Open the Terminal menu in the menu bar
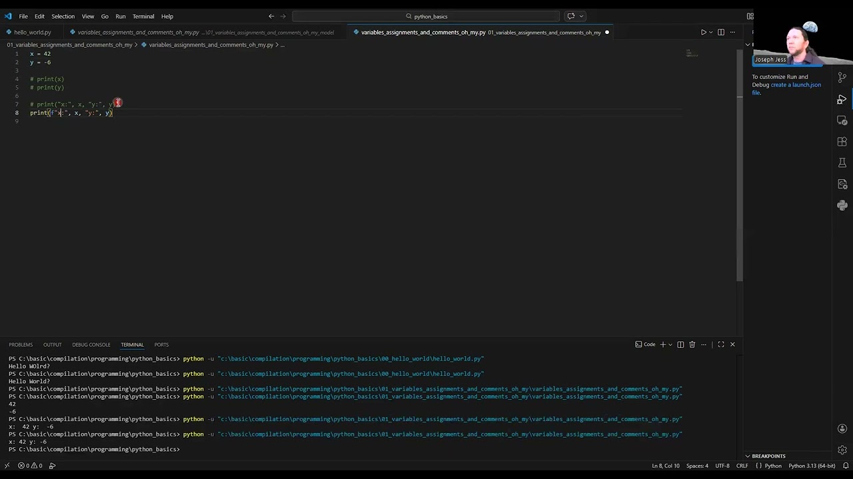The image size is (853, 479). tap(143, 16)
